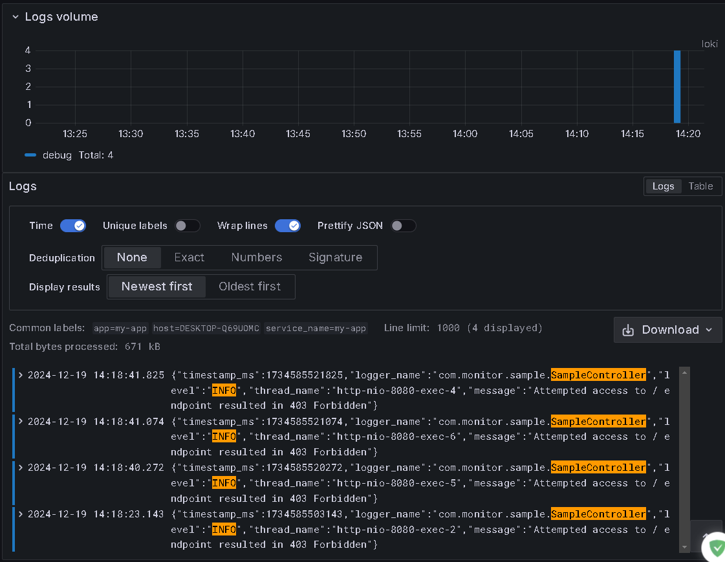Switch display order to Oldest first

[x=250, y=286]
